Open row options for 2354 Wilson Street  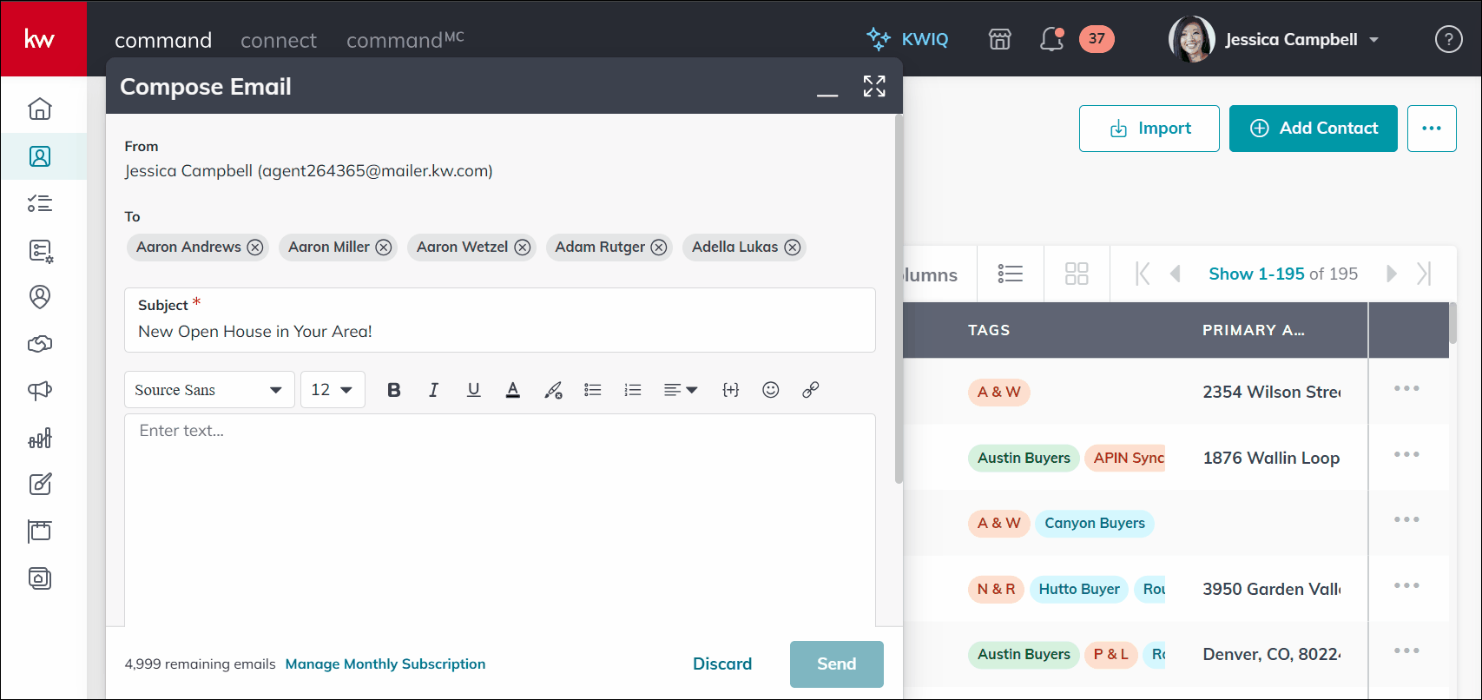pos(1406,389)
